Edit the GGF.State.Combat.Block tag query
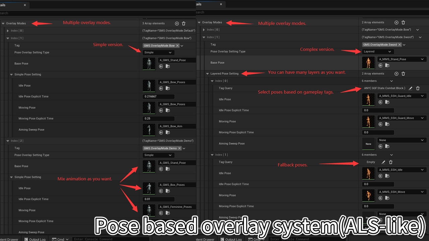This screenshot has width=429, height=241. 411,88
